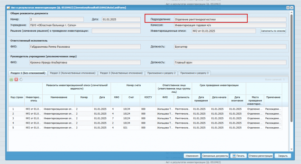Switch to Раздел 2 (Количественные отклонения) tab
This screenshot has width=301, height=164.
73,73
